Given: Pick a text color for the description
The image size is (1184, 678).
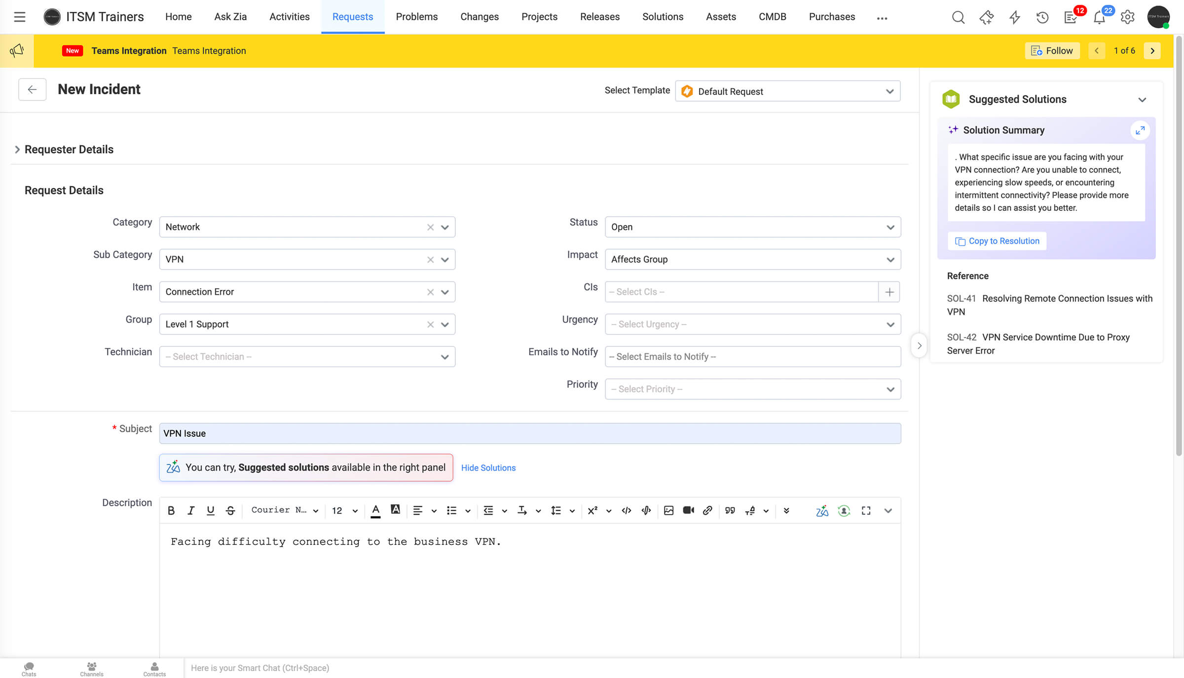Looking at the screenshot, I should point(375,511).
